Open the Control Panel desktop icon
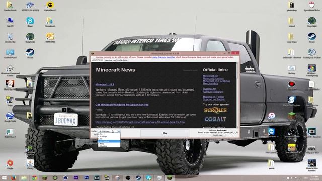 [10, 53]
